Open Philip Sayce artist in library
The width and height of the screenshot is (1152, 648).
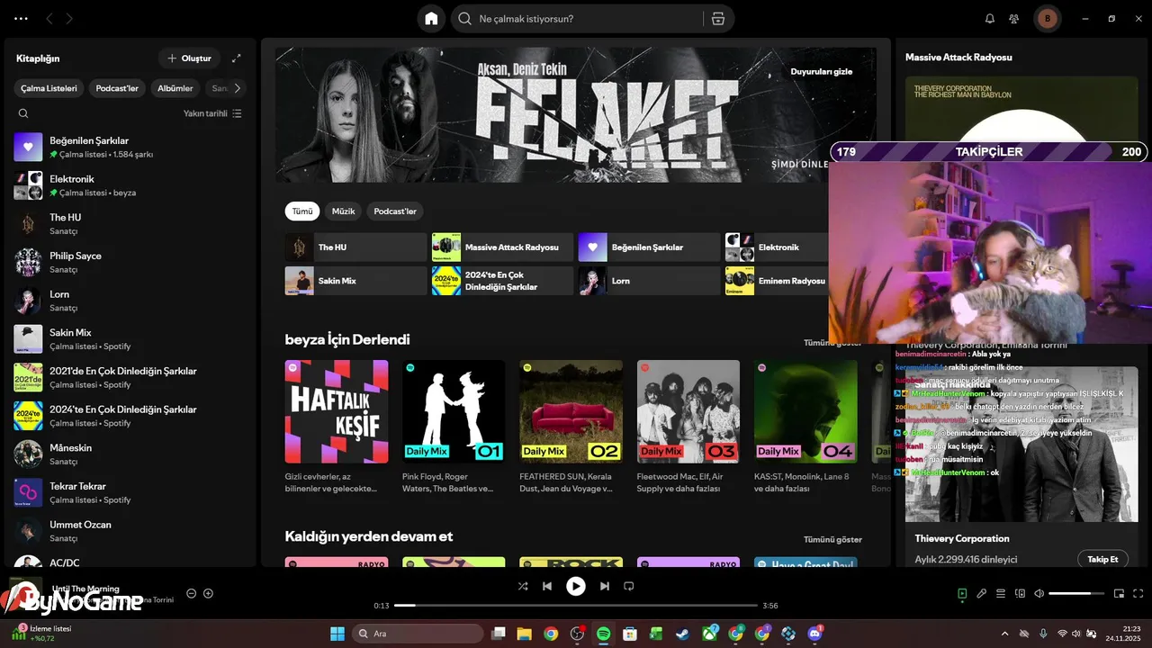pyautogui.click(x=130, y=262)
